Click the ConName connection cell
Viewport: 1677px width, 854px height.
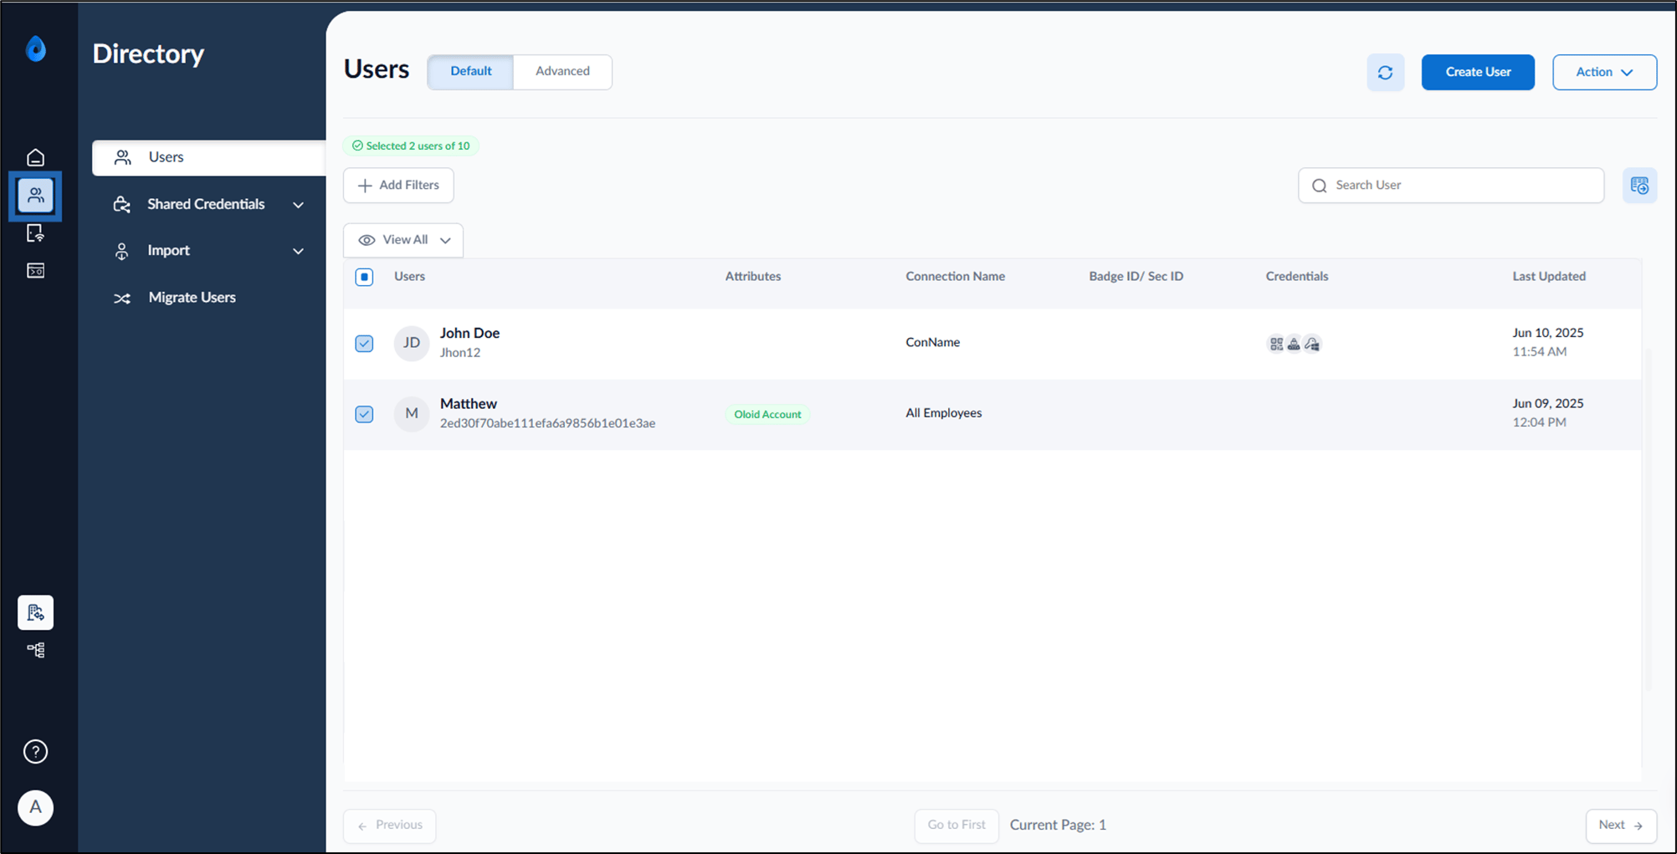932,342
